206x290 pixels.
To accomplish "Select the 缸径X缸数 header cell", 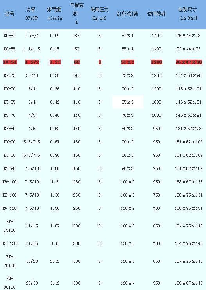I will (127, 14).
